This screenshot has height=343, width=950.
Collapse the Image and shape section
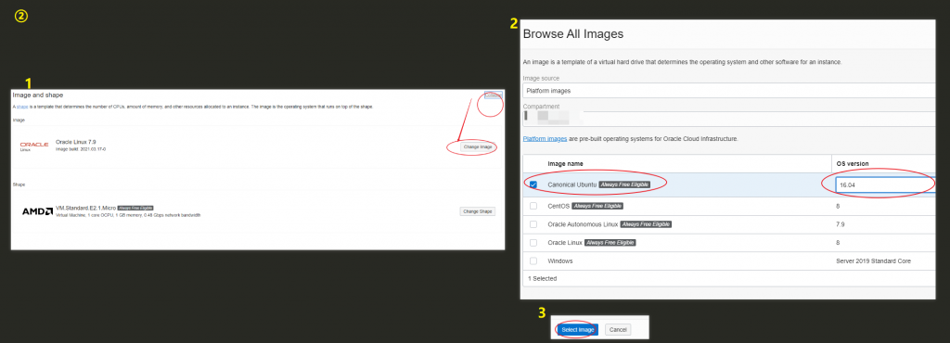pyautogui.click(x=494, y=95)
